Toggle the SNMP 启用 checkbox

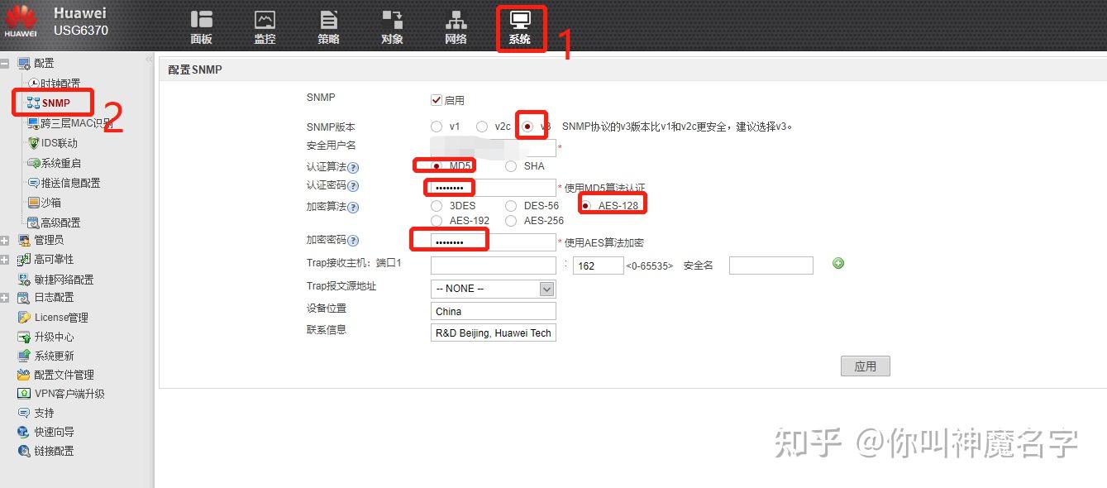pyautogui.click(x=437, y=100)
